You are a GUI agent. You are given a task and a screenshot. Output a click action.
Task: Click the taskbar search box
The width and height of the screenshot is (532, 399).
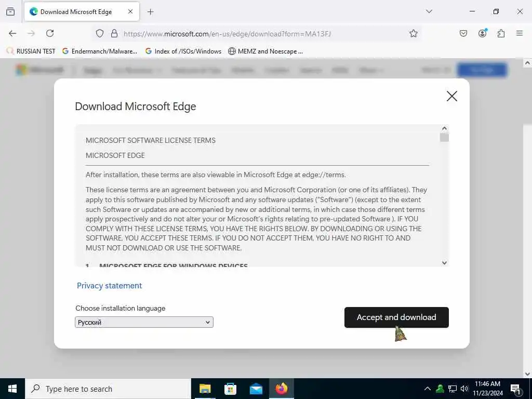click(108, 389)
